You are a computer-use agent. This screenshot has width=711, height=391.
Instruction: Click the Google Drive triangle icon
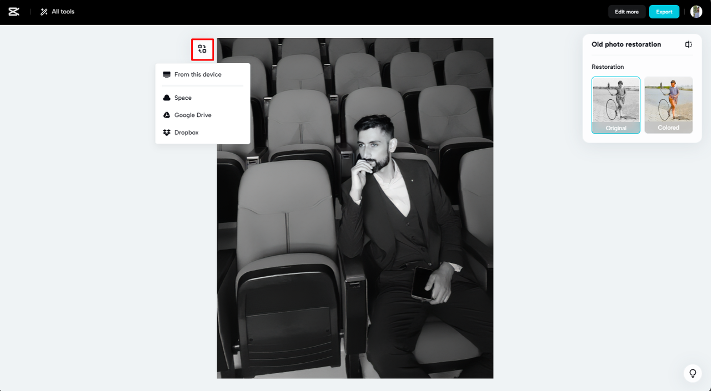(167, 115)
